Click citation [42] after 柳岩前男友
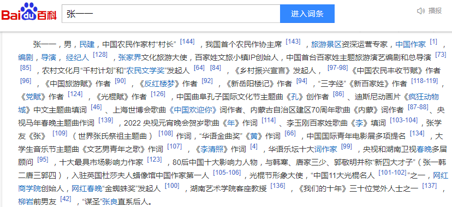This screenshot has height=207, width=452. [66, 199]
